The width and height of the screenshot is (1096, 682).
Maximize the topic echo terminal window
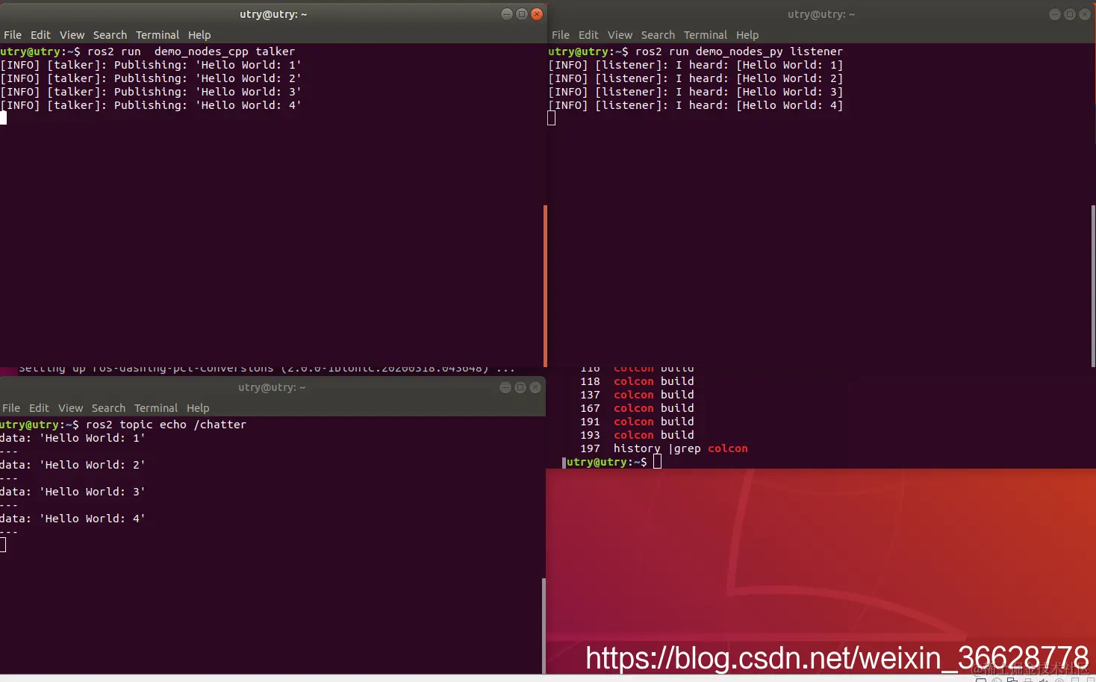(x=520, y=387)
